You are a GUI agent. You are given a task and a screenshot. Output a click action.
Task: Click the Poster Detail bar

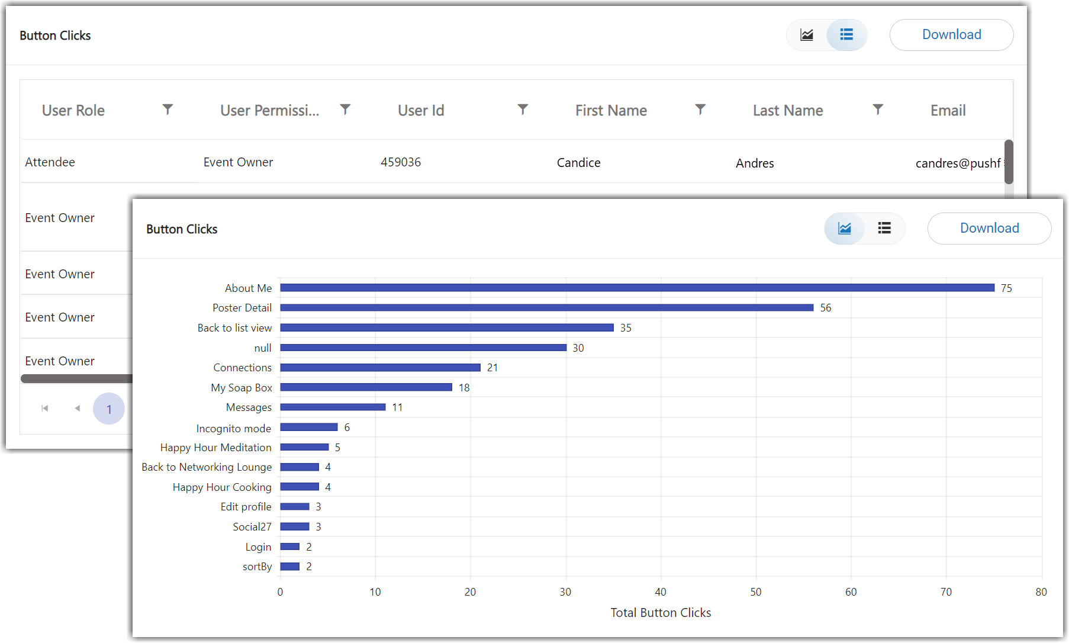pyautogui.click(x=546, y=308)
